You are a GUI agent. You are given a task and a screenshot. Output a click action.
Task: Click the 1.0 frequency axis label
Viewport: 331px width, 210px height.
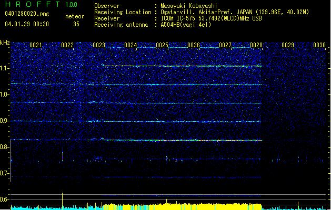5,94
